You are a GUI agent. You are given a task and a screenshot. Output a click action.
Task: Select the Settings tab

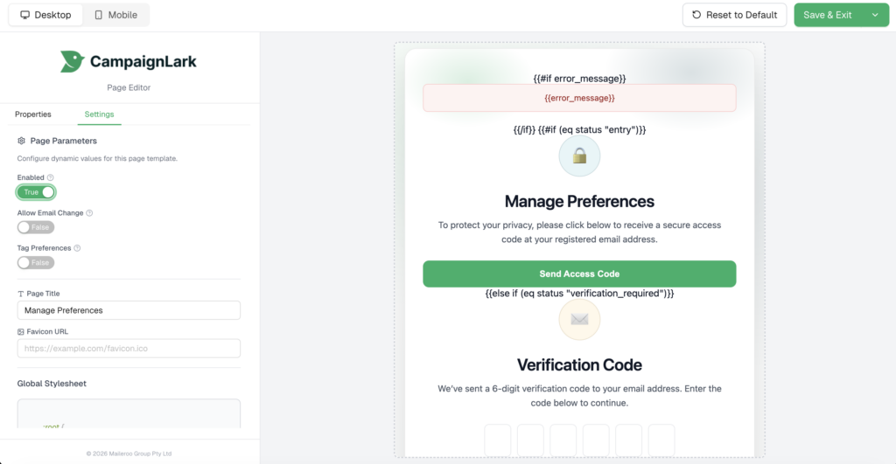tap(99, 114)
